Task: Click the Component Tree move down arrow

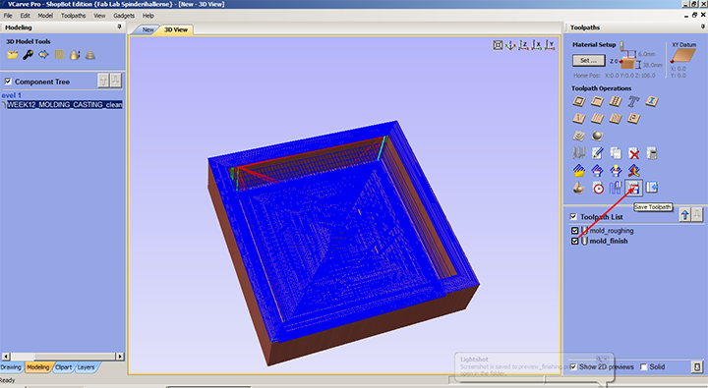Action: [x=116, y=81]
